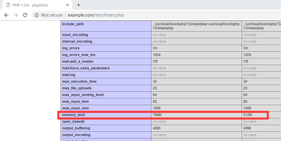
Task: Click local value 1024 for log_errors_max_len
Action: coord(157,55)
